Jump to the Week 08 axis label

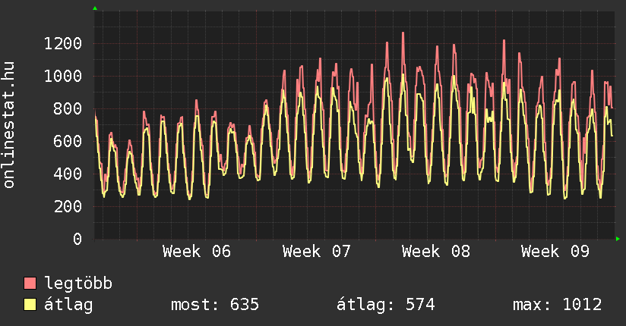pyautogui.click(x=436, y=252)
